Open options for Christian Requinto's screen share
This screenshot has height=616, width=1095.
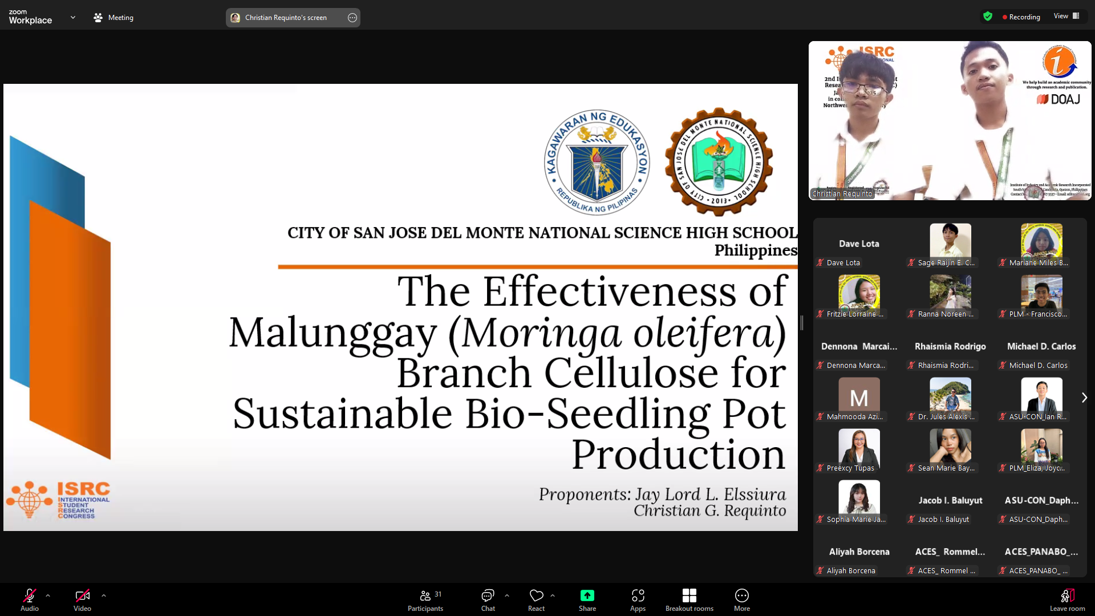click(352, 18)
